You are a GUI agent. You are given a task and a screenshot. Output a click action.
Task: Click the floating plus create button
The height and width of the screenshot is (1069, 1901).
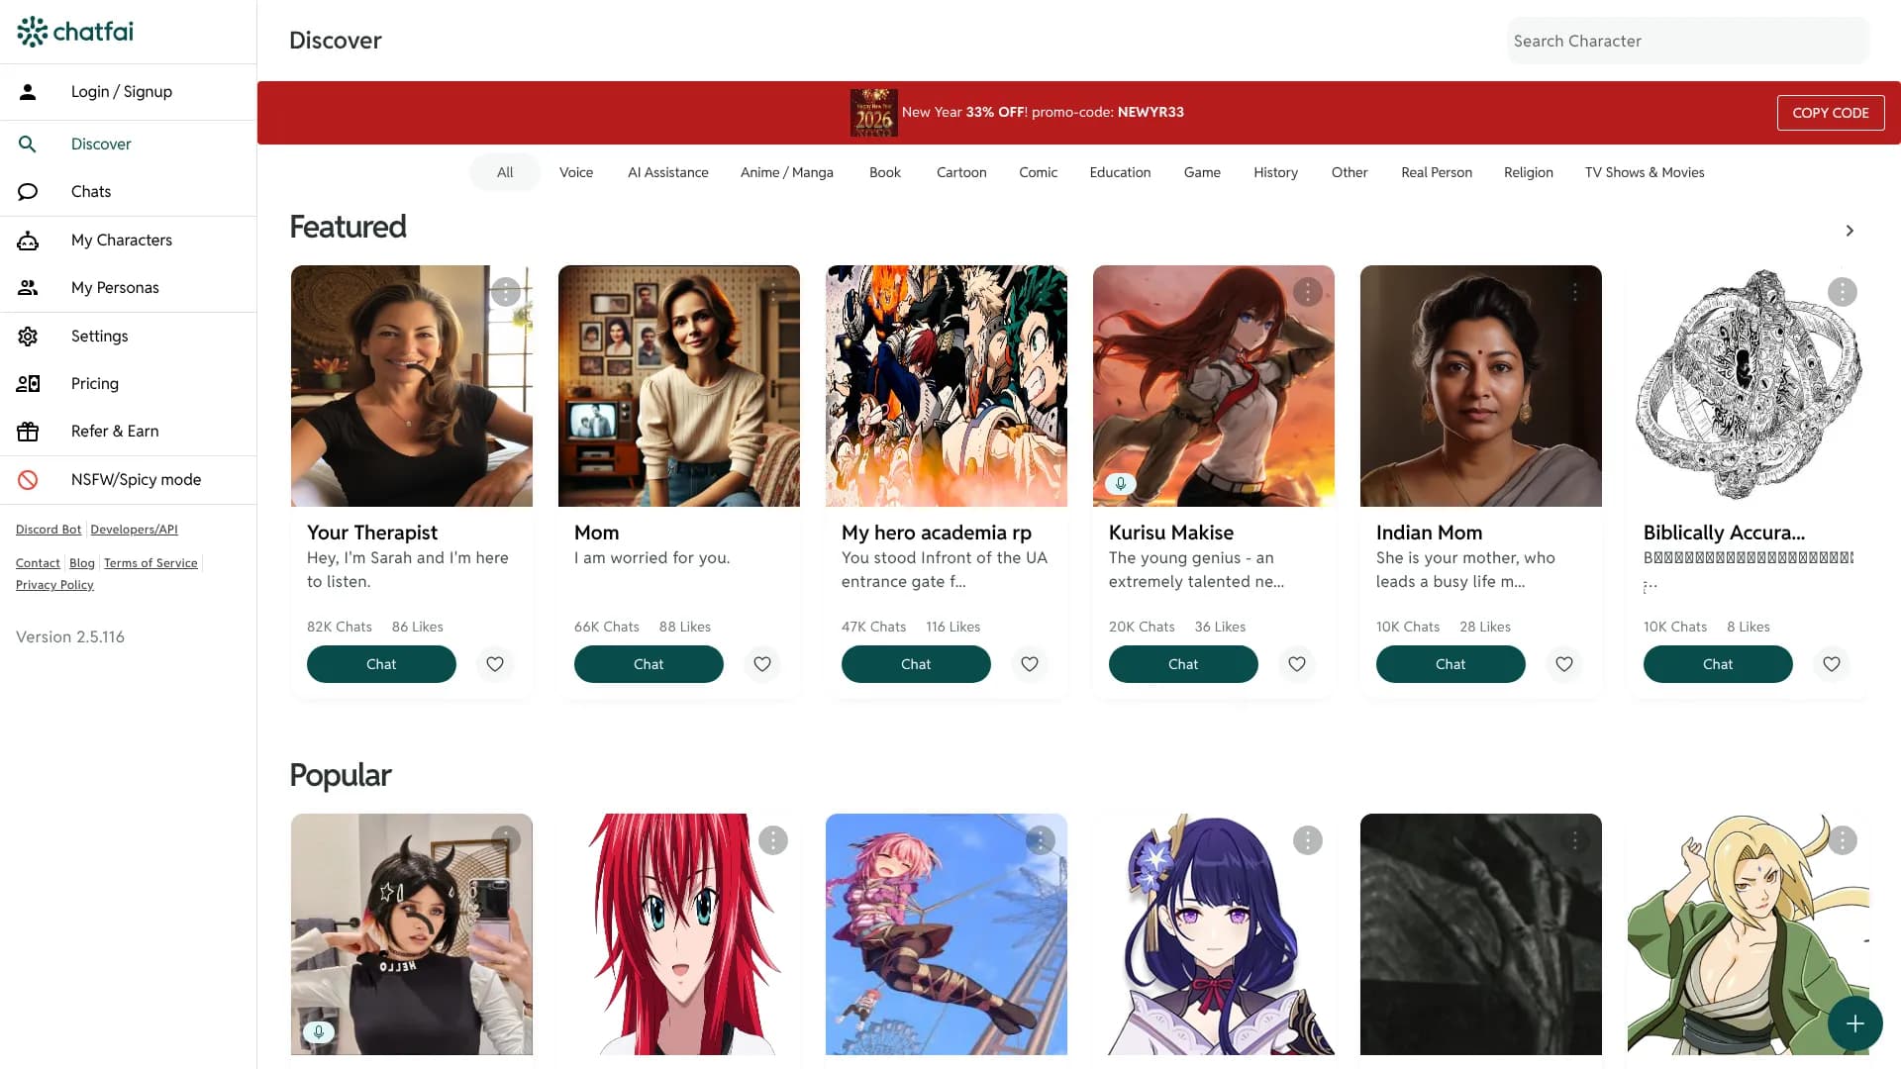(1854, 1023)
